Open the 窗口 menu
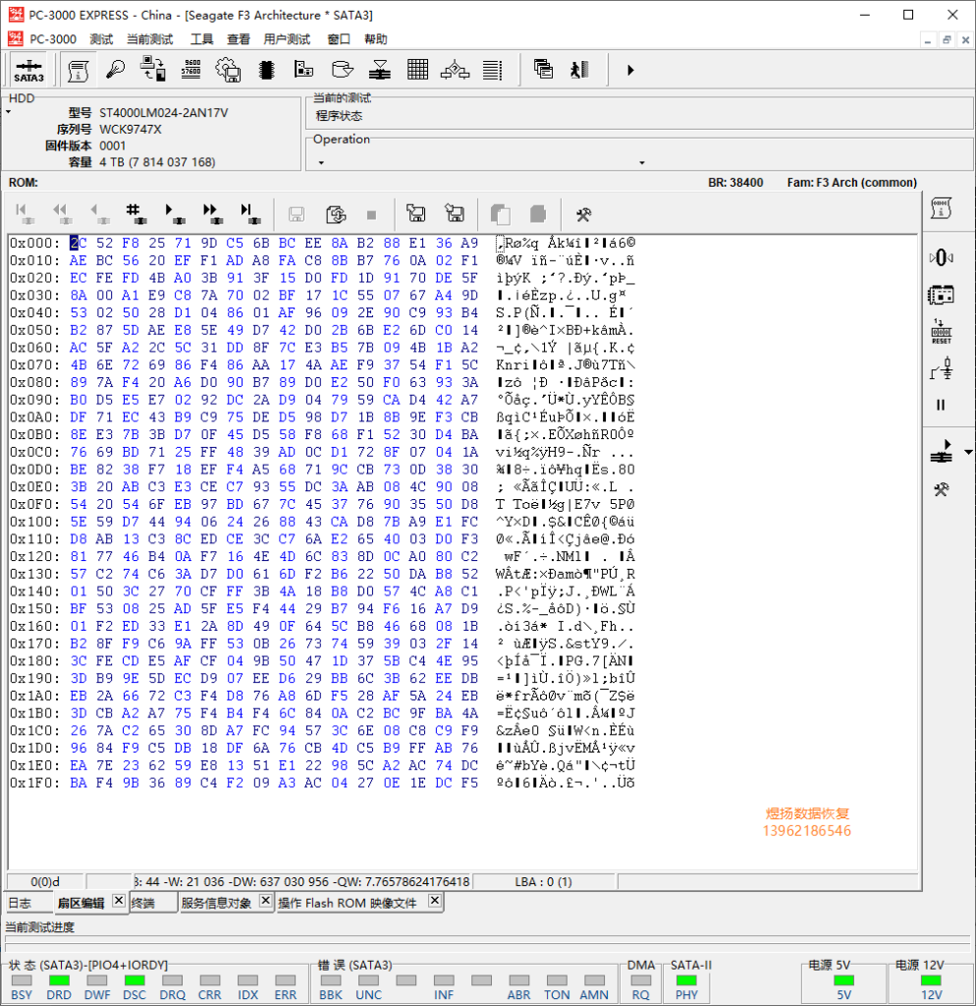This screenshot has width=976, height=1006. tap(339, 39)
